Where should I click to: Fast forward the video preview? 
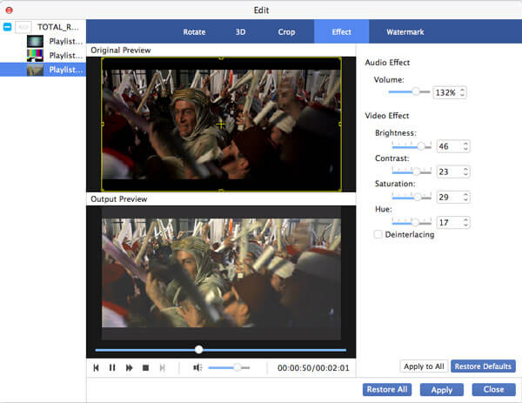coord(129,367)
